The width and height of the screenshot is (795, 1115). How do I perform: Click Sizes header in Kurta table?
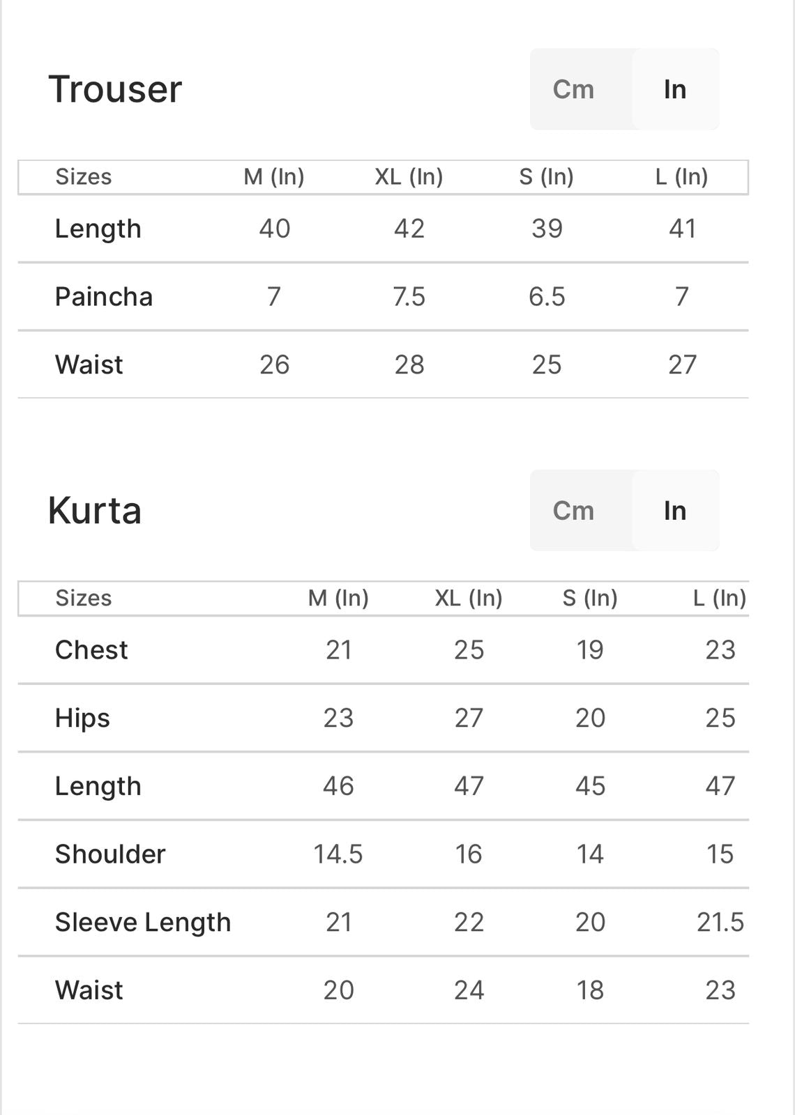click(84, 598)
